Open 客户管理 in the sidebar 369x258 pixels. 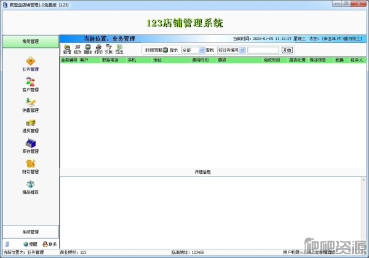point(30,84)
